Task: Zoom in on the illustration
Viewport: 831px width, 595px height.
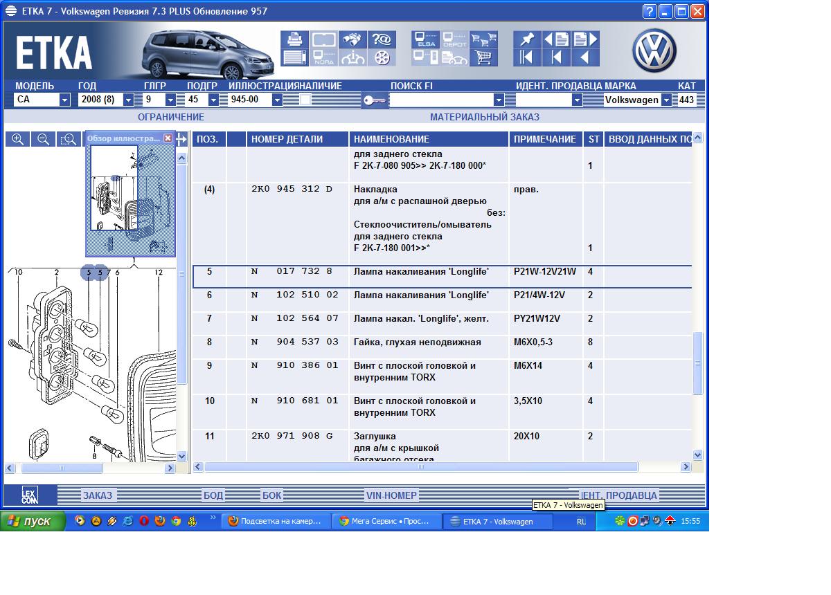Action: 18,139
